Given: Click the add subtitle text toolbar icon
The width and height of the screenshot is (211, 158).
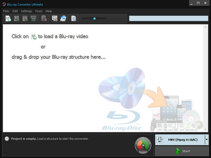Looking at the screenshot, I should 25,19.
